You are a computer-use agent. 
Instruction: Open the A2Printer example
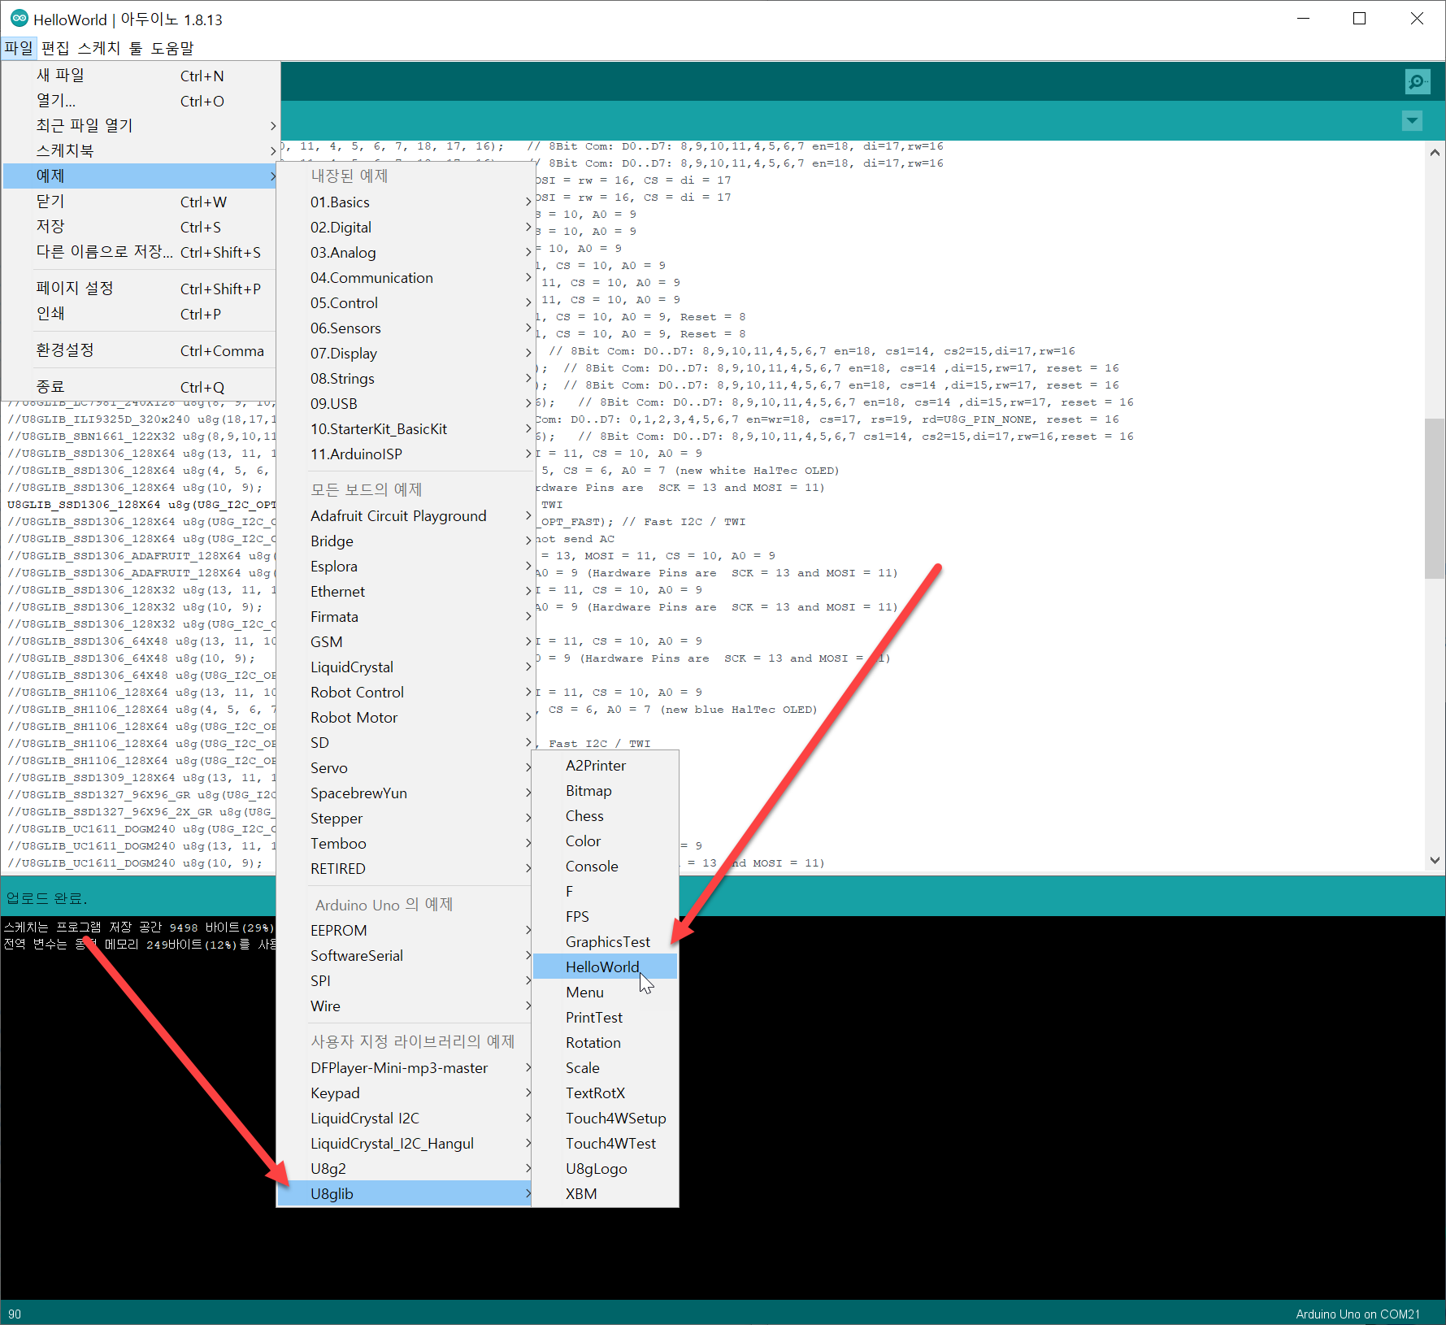pyautogui.click(x=605, y=766)
